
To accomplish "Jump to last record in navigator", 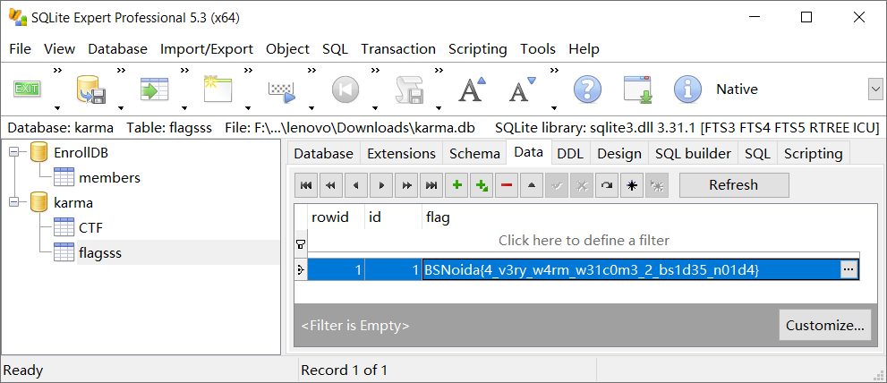I will 431,185.
